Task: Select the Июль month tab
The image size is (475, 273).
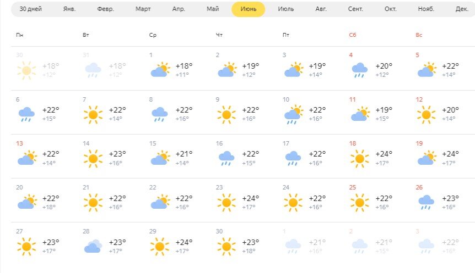Action: point(285,9)
